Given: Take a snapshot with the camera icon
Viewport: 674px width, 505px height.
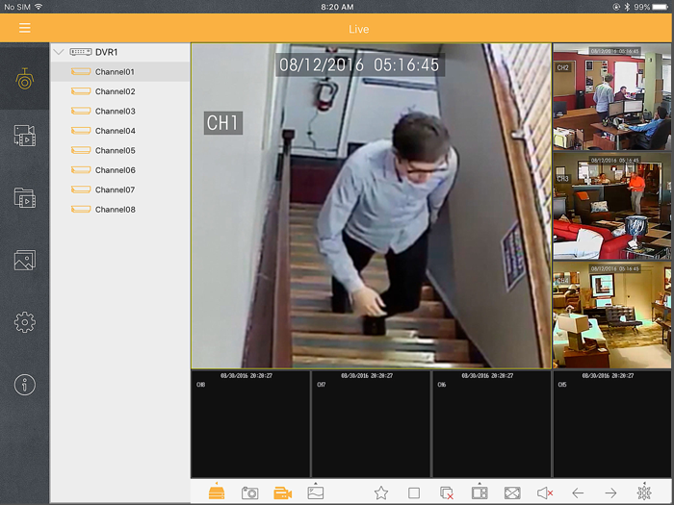Looking at the screenshot, I should (x=249, y=492).
